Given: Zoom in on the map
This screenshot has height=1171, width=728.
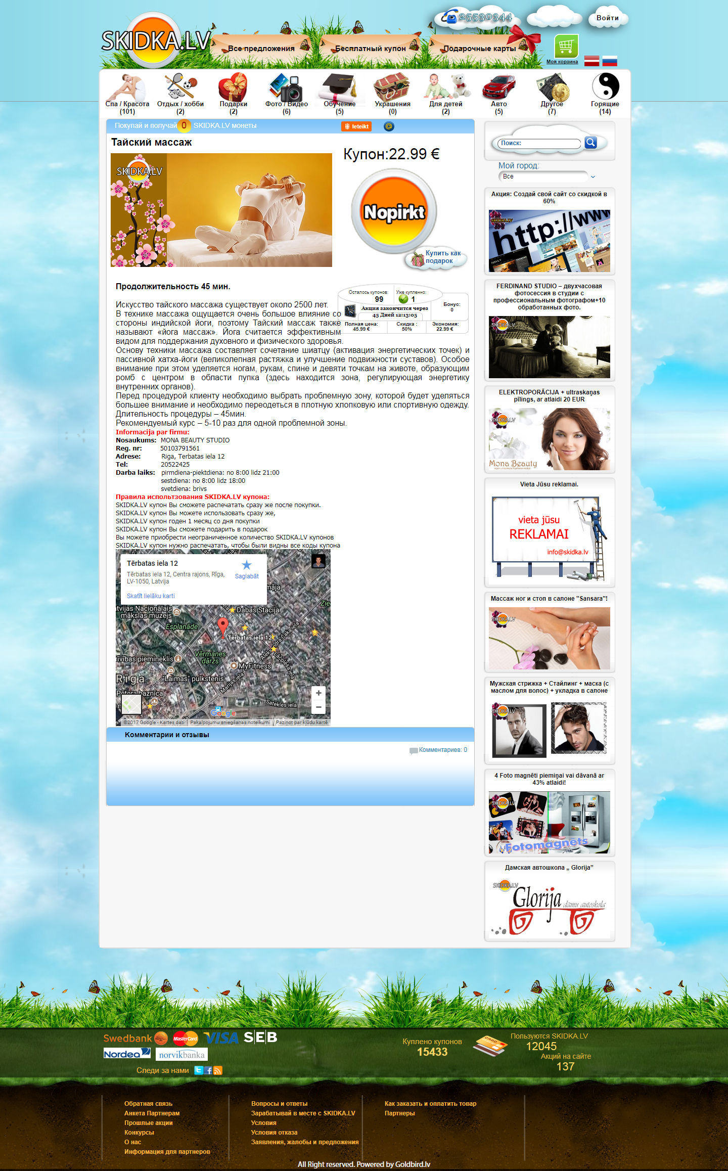Looking at the screenshot, I should 318,693.
